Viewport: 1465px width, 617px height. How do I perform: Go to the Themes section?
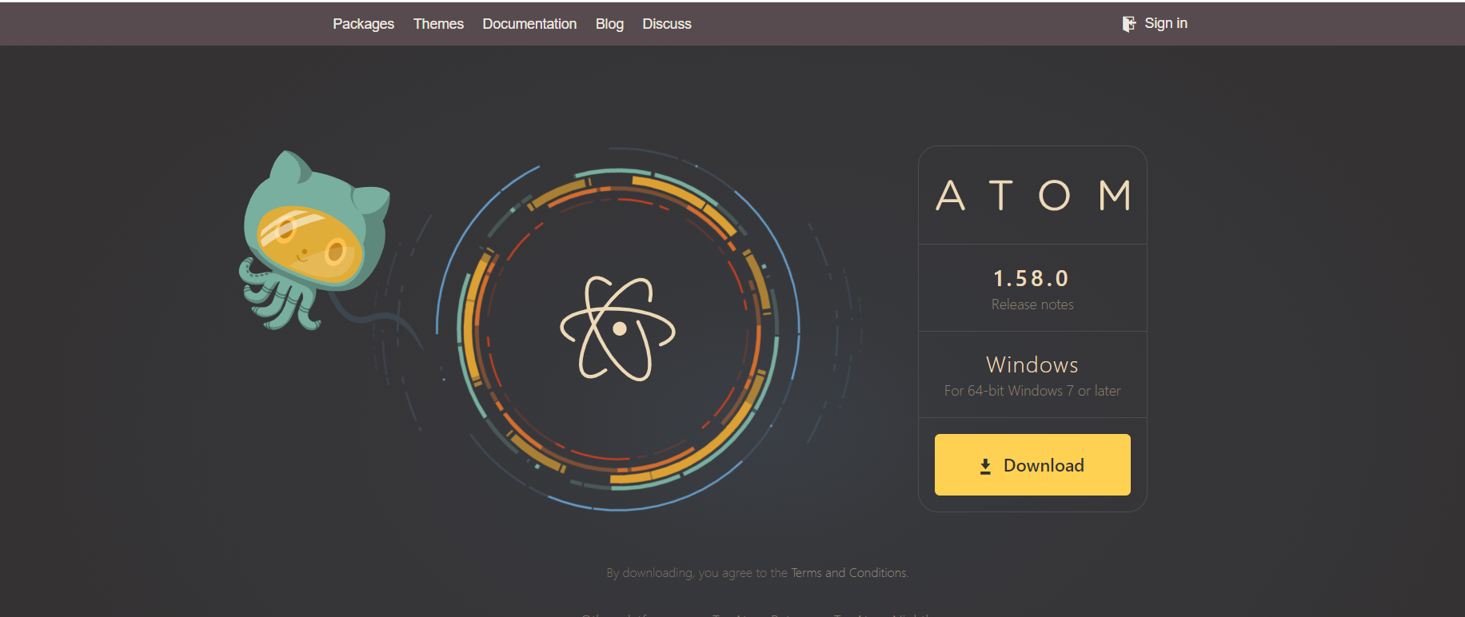[x=438, y=24]
